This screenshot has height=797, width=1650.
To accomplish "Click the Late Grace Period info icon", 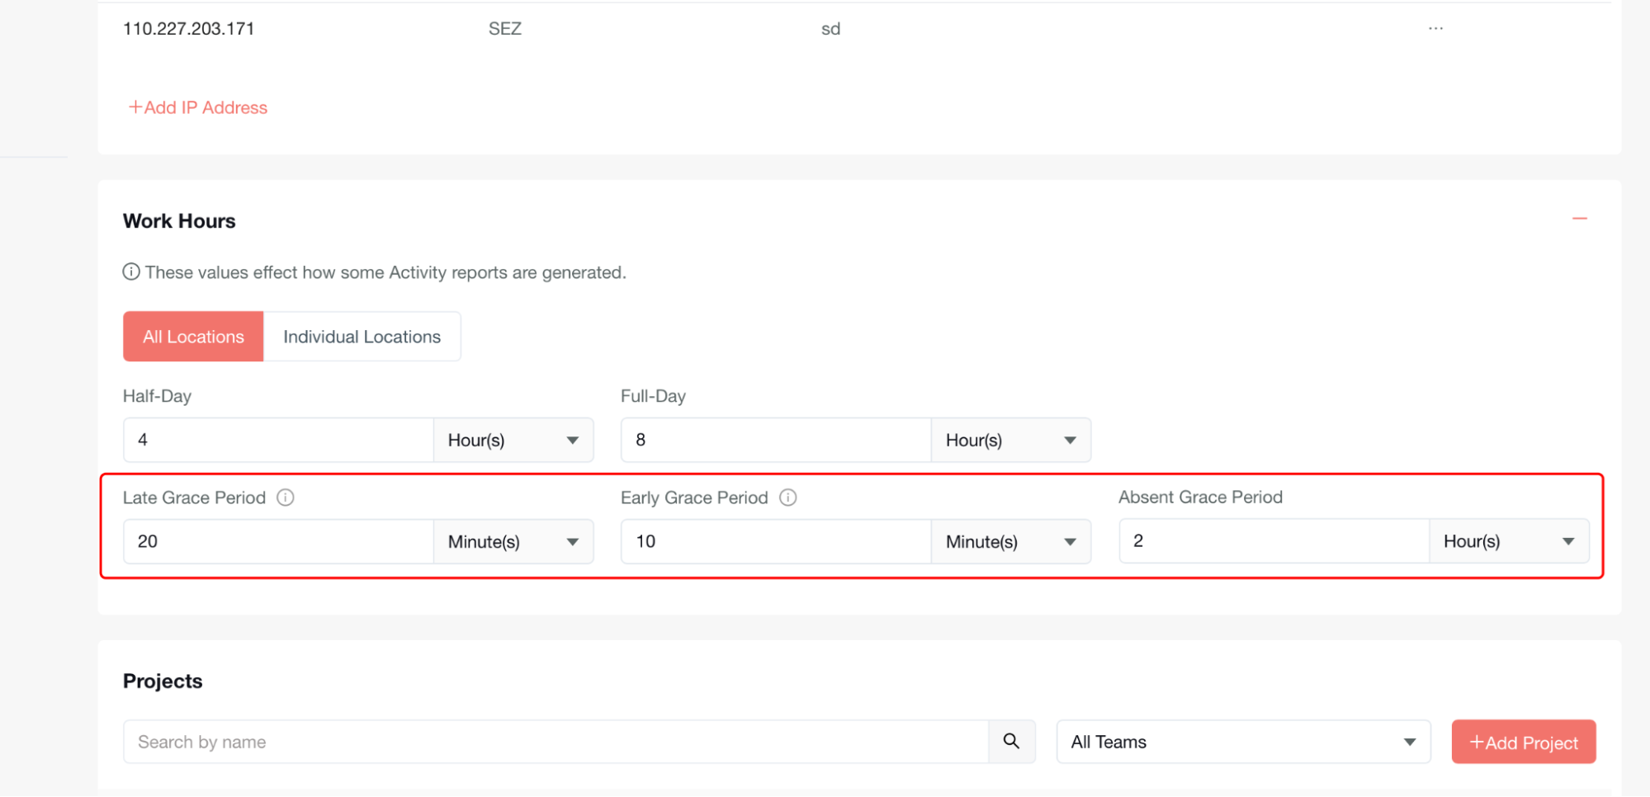I will point(286,498).
